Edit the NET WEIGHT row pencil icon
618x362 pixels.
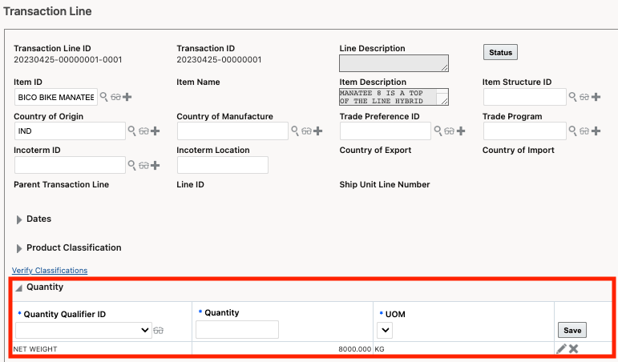pos(561,348)
